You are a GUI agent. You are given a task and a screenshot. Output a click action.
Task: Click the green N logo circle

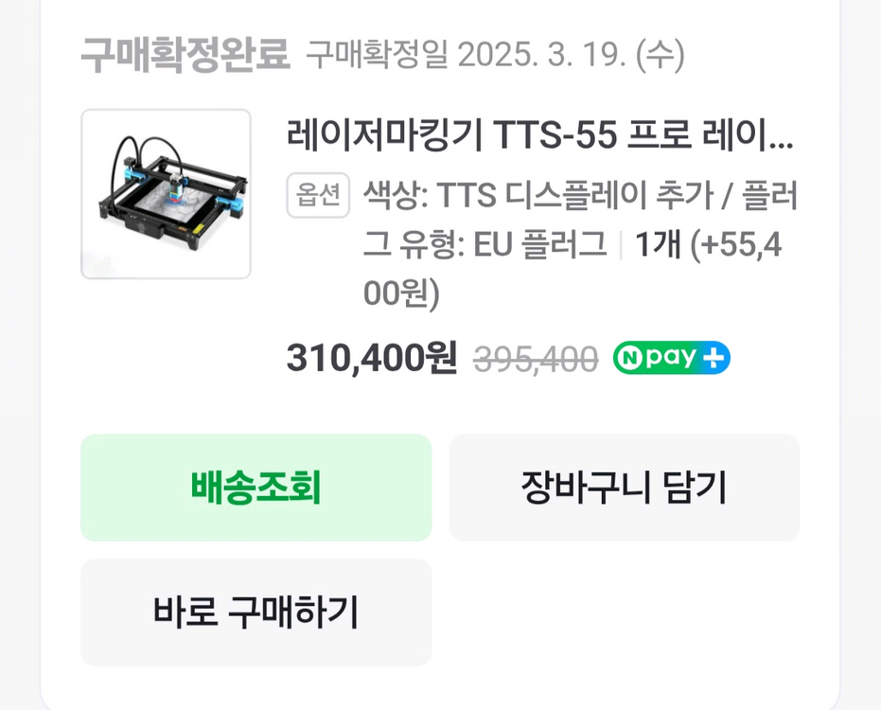pos(629,359)
